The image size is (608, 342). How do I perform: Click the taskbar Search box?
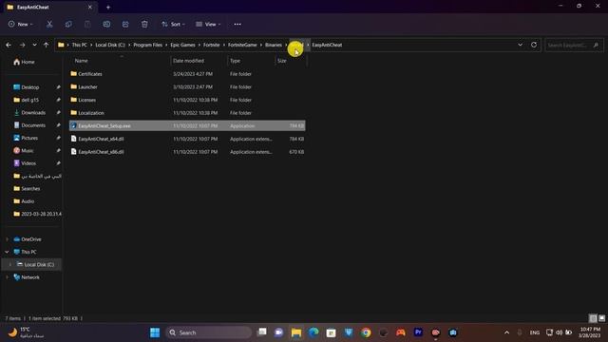(209, 332)
